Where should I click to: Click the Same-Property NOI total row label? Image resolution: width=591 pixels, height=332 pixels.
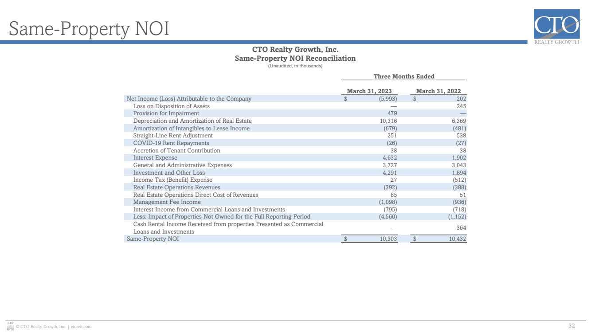tap(153, 239)
